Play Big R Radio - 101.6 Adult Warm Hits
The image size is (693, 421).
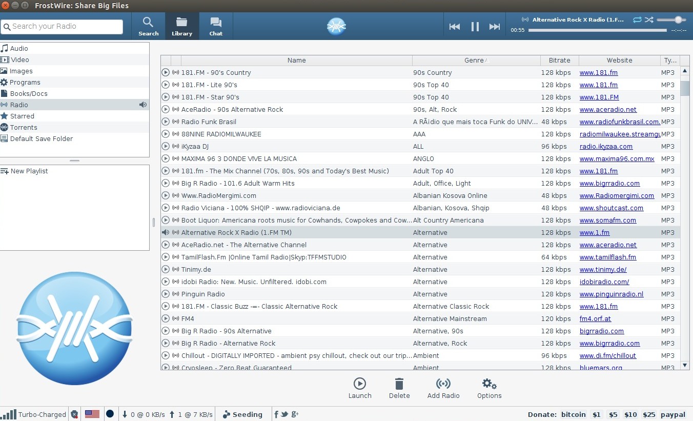coord(166,183)
